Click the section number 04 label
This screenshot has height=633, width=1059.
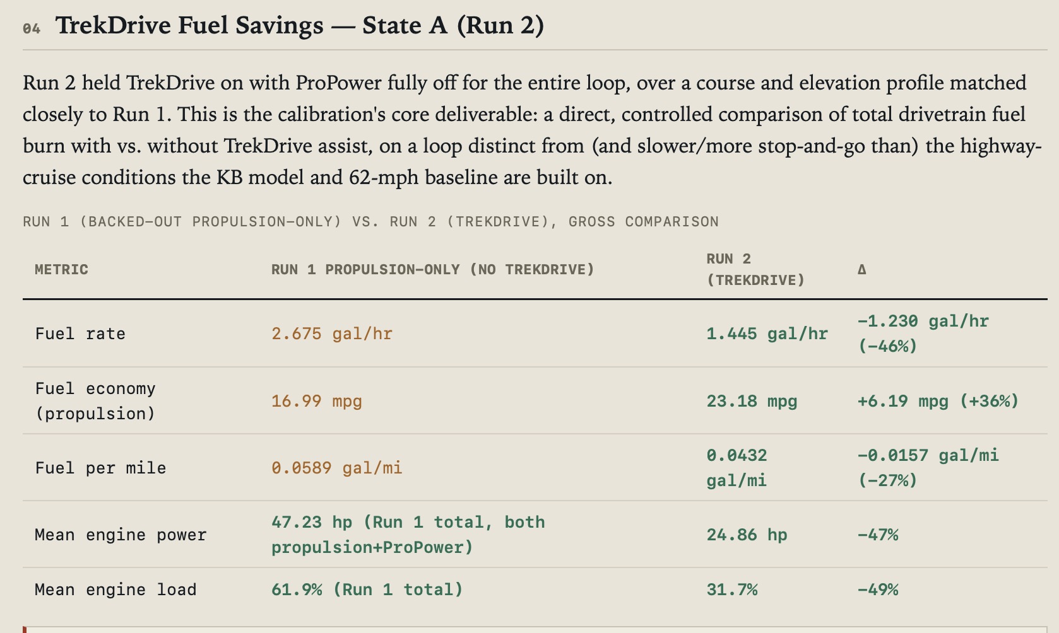32,29
